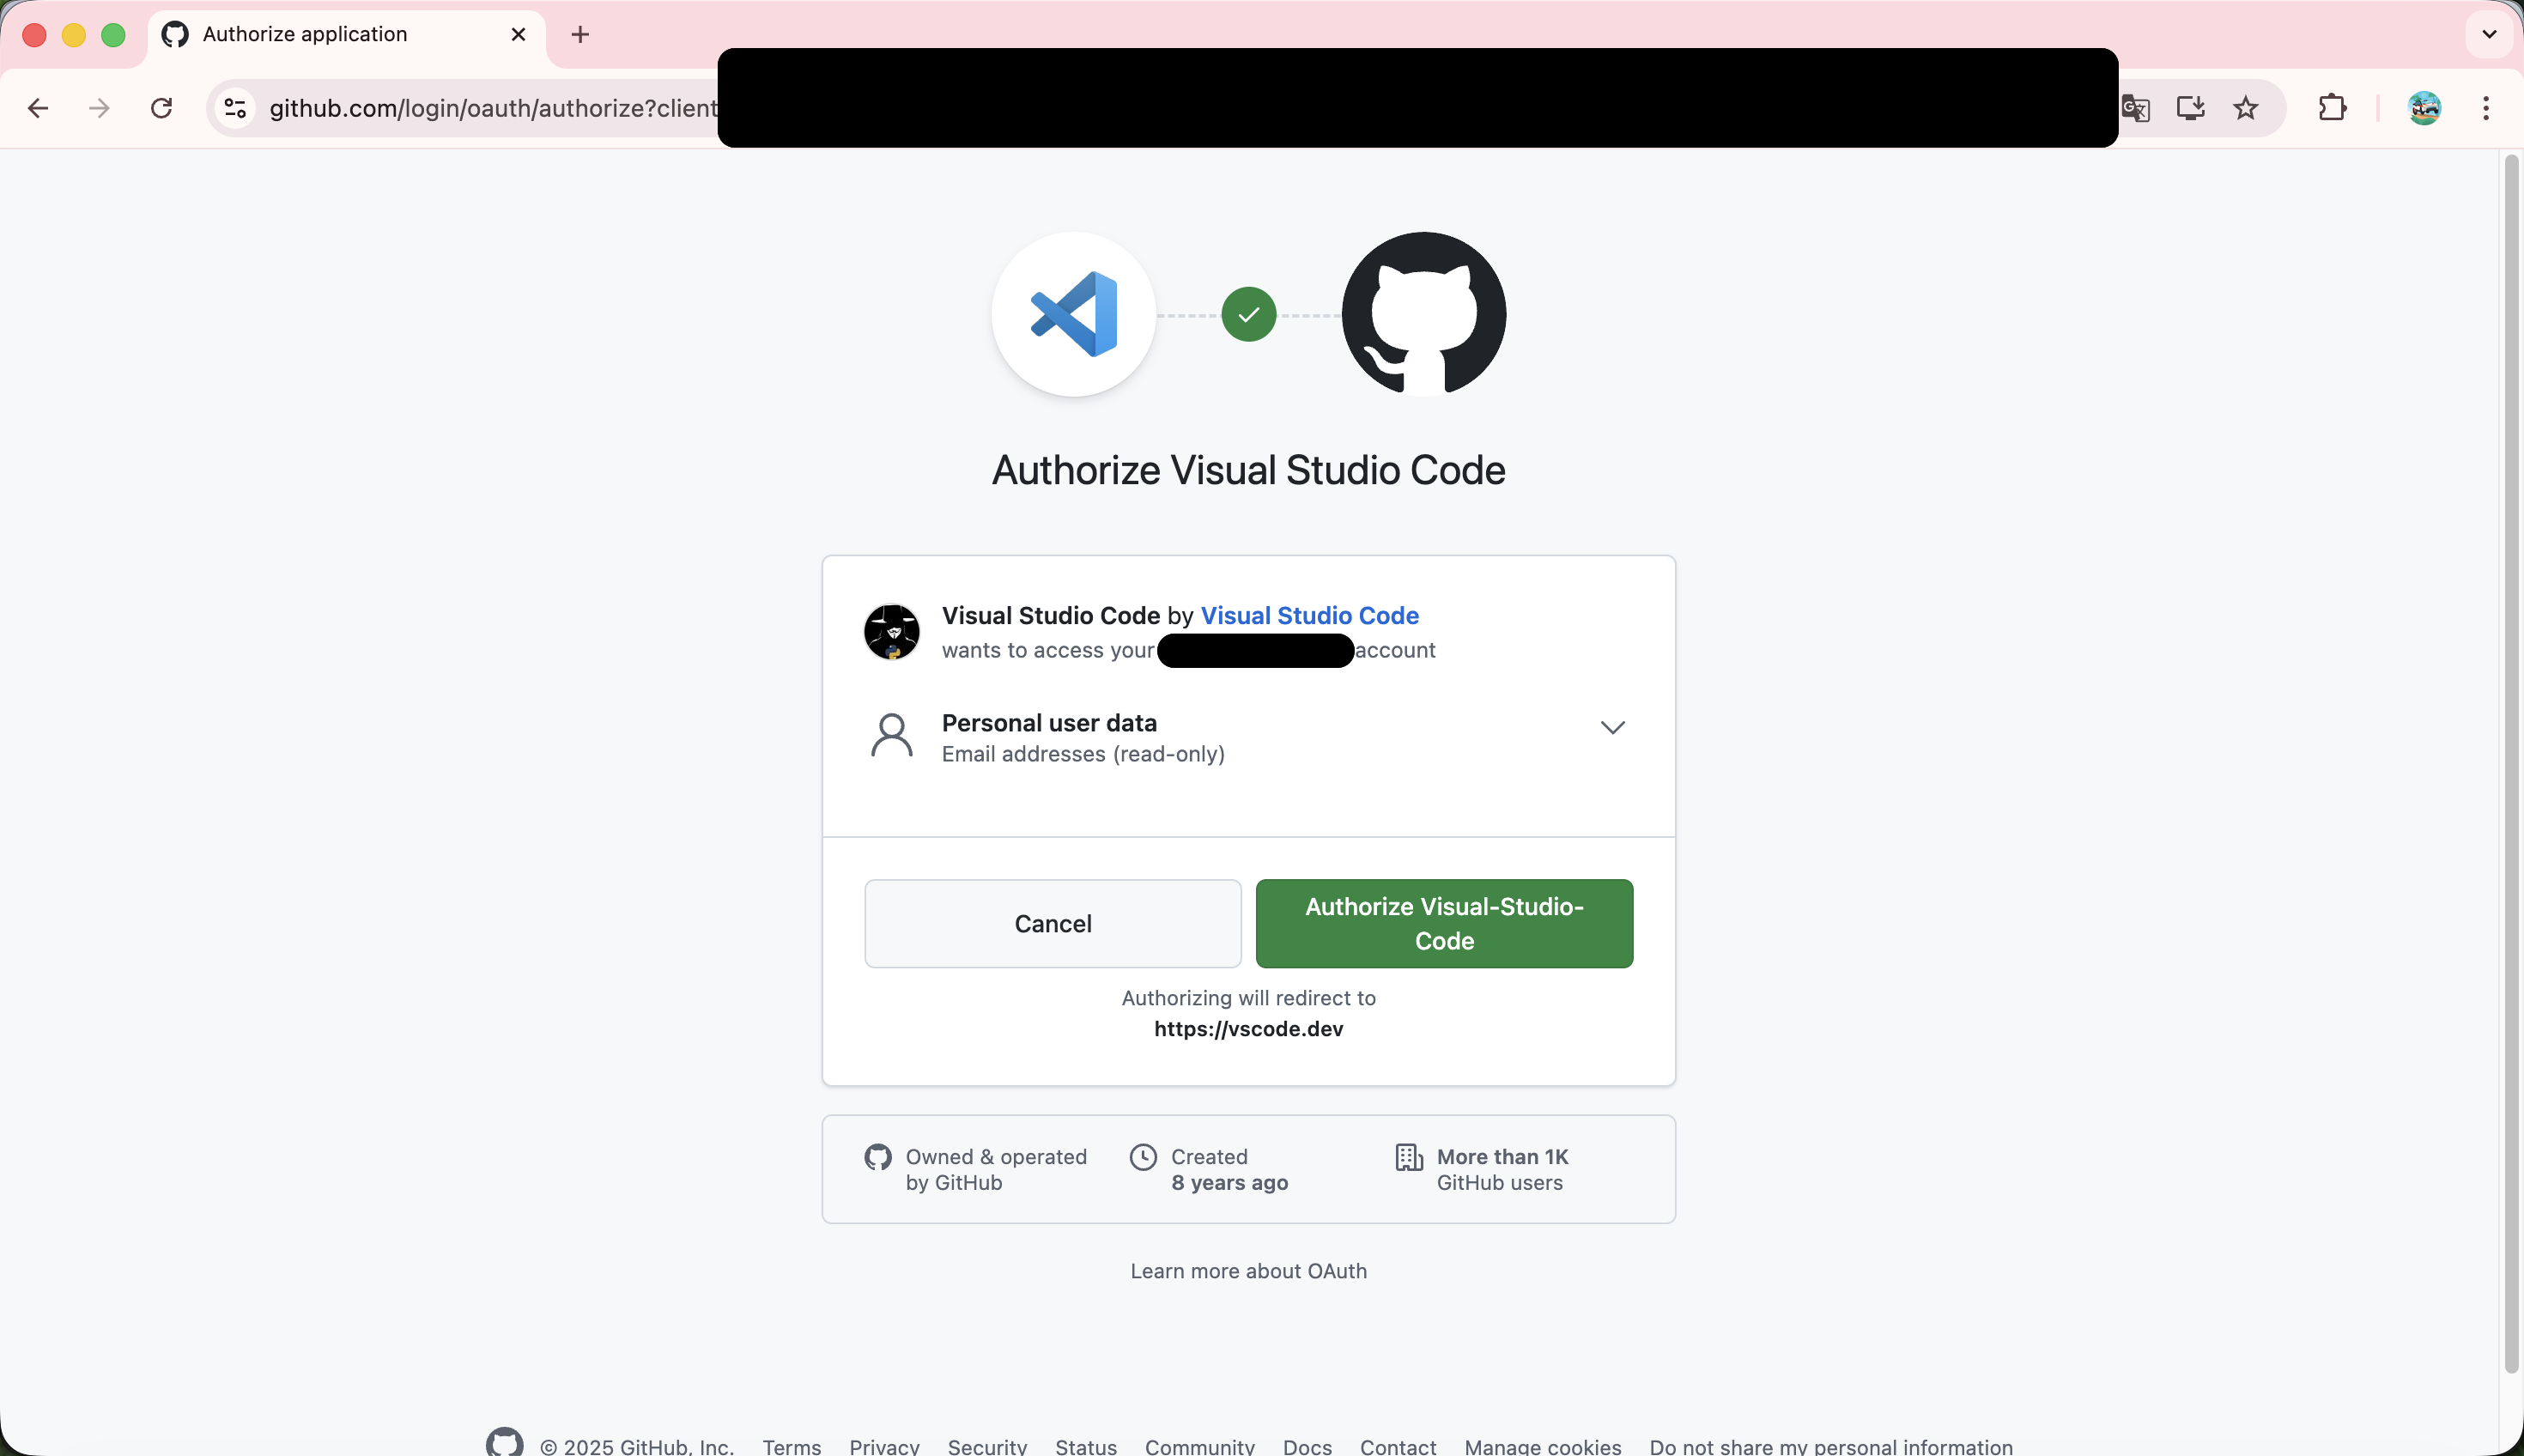Bookmark this page with the star icon
The width and height of the screenshot is (2524, 1456).
pos(2246,108)
